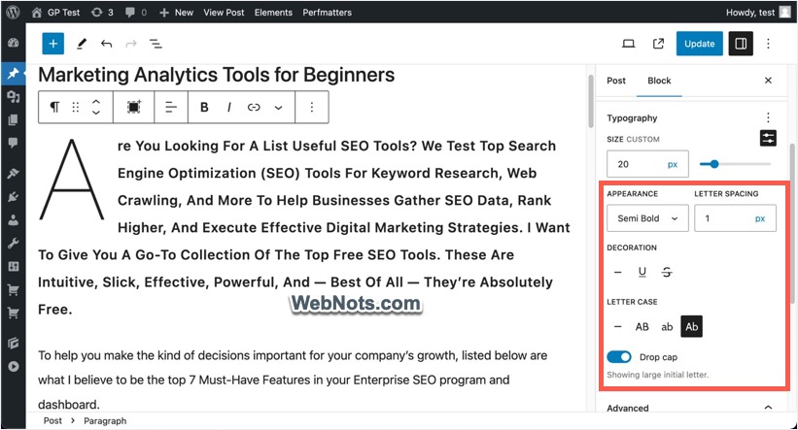
Task: Switch to the Post tab
Action: [616, 81]
